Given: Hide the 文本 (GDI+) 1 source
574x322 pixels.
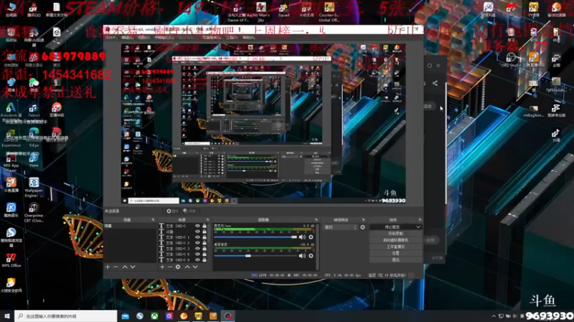Looking at the screenshot, I should click(197, 238).
